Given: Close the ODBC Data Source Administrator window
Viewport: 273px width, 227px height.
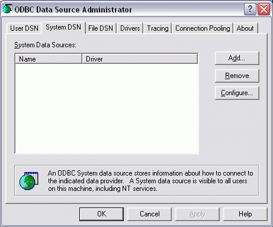Looking at the screenshot, I should [264, 9].
